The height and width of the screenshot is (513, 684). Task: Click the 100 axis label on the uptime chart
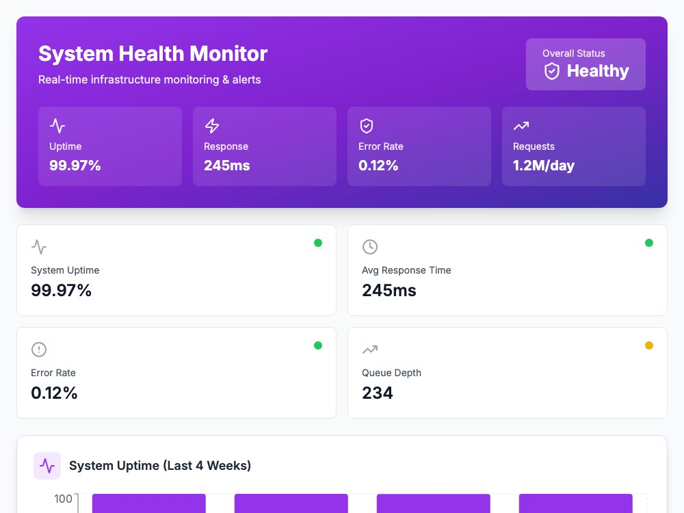63,499
